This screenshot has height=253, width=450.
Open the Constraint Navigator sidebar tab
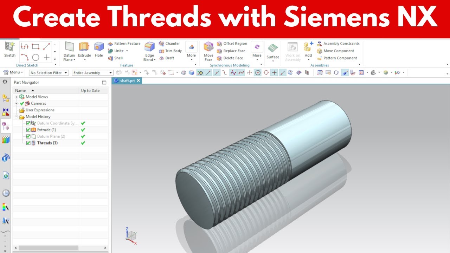click(6, 112)
